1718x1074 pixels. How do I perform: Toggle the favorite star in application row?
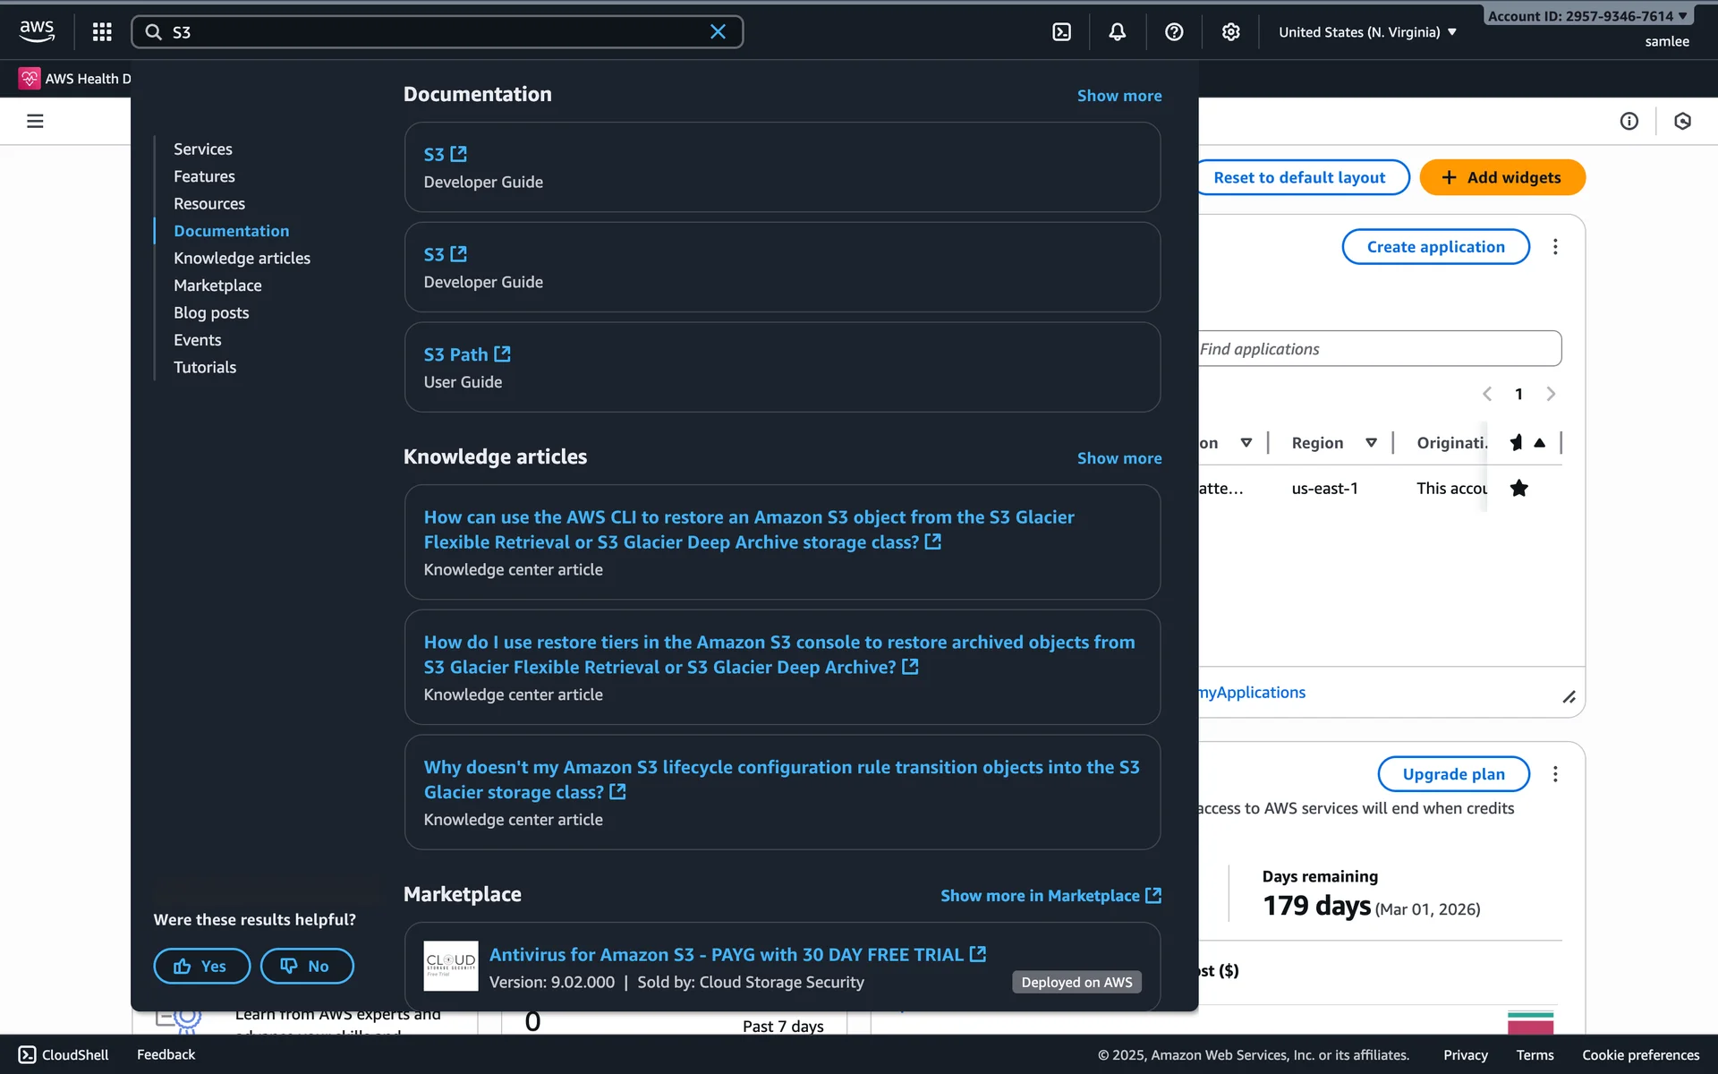(1518, 488)
